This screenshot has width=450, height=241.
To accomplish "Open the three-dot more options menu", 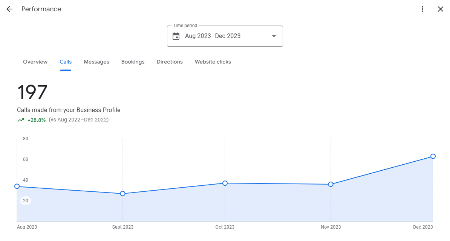I will coord(422,9).
